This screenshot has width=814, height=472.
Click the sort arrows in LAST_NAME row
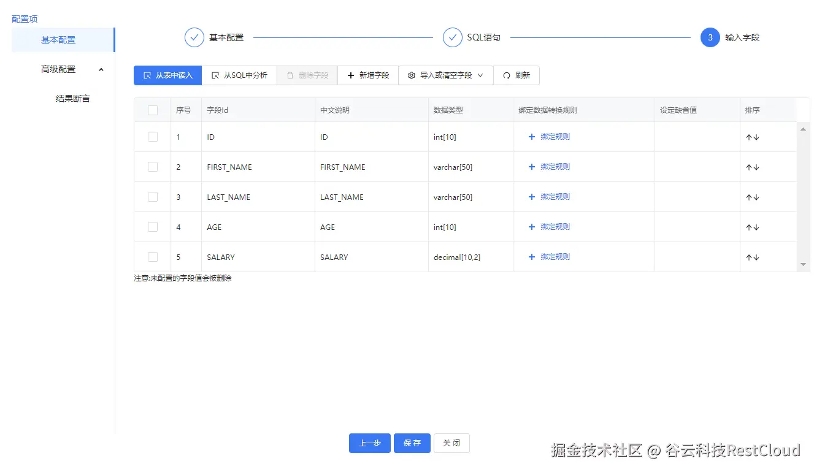(x=753, y=197)
